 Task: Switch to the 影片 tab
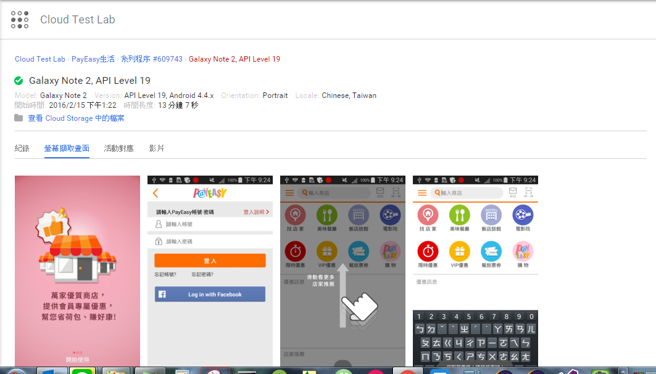157,148
